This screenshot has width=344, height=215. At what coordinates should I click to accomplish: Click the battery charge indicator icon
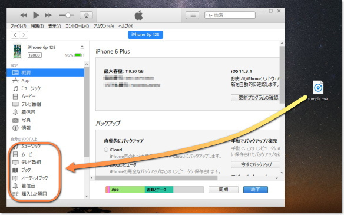click(78, 55)
